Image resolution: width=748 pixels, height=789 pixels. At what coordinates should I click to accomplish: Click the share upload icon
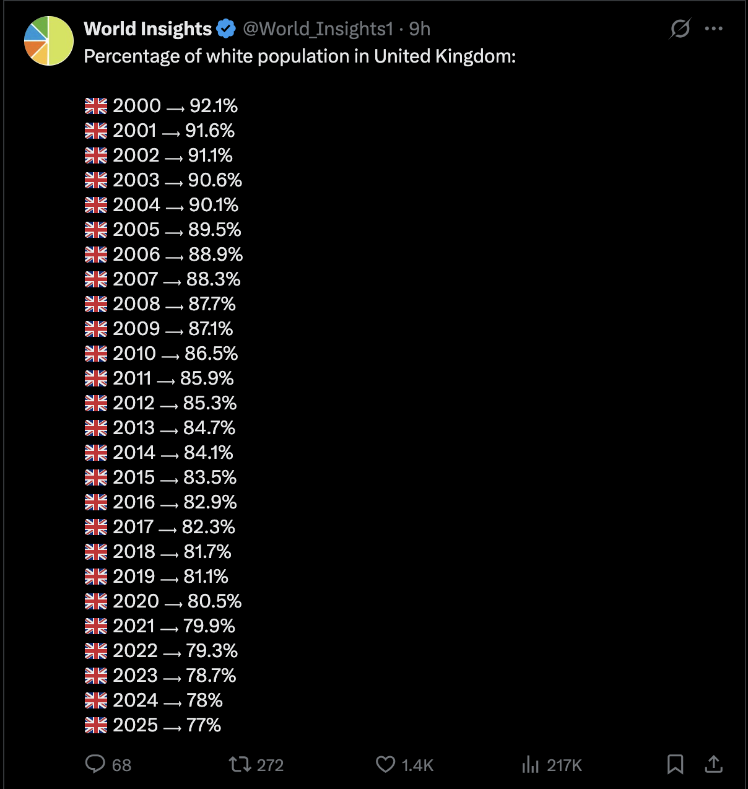pos(714,764)
